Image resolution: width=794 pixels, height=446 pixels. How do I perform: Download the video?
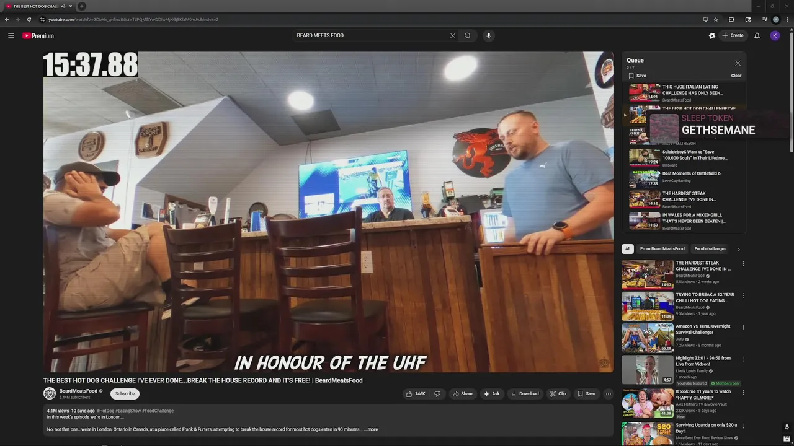[525, 393]
